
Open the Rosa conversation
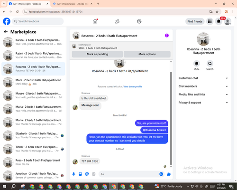pos(33,162)
